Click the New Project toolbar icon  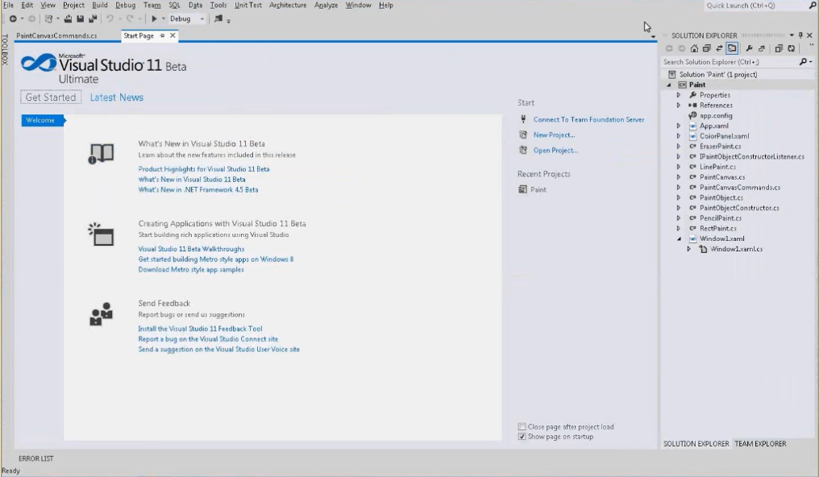(x=48, y=19)
